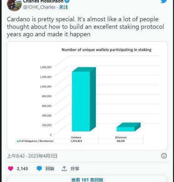Viewport: 174px width, 182px height.
Task: Open Charles Hoskinson's profile avatar
Action: point(14,5)
